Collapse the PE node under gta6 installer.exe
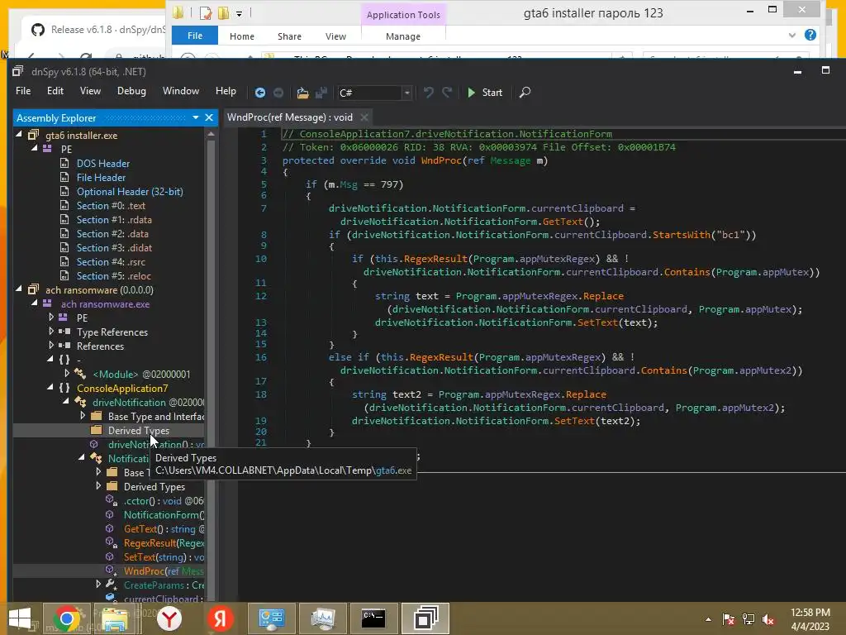Viewport: 846px width, 635px height. click(x=35, y=147)
